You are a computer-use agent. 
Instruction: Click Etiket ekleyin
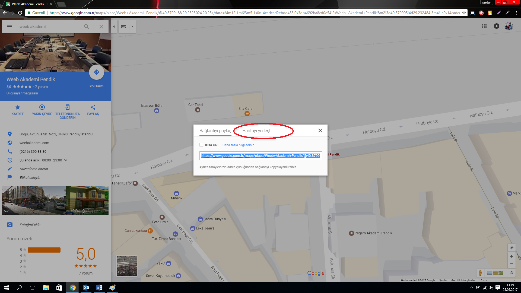[x=30, y=177]
